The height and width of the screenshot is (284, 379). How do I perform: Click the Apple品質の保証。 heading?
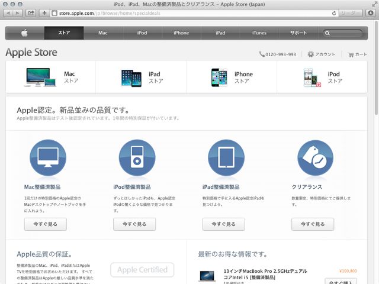(x=45, y=254)
